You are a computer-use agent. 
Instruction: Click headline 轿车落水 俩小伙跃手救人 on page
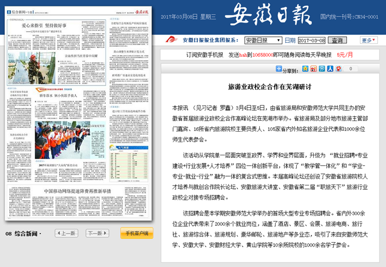point(58,95)
